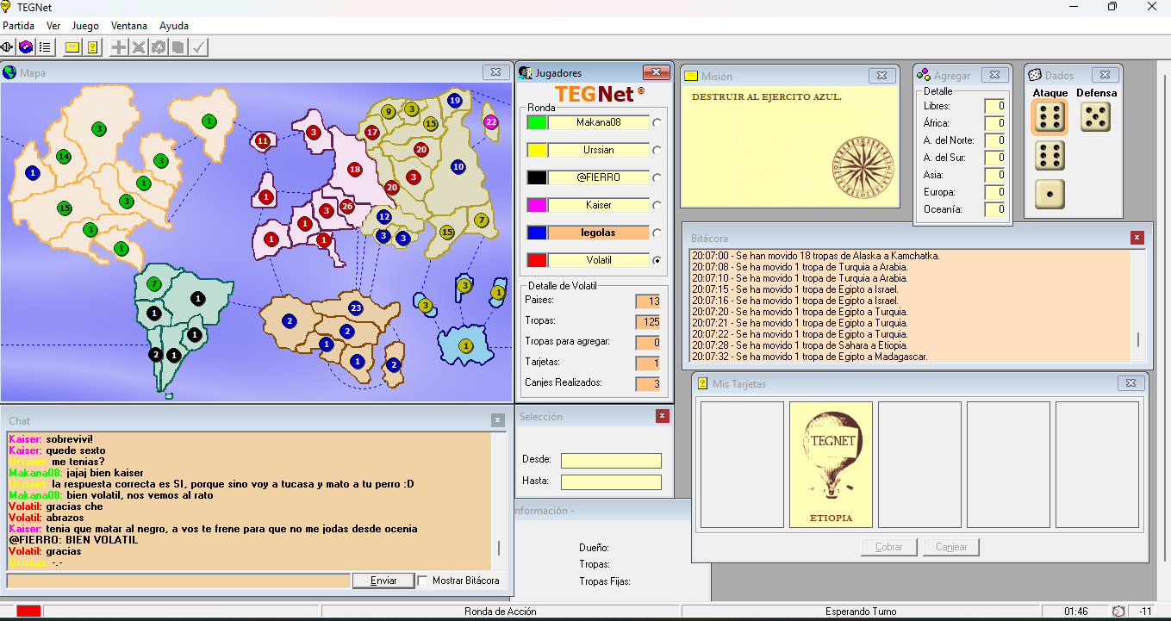Click the globe icon on Mapa panel title

9,72
